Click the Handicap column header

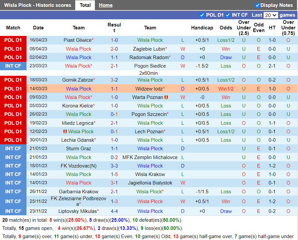click(202, 28)
